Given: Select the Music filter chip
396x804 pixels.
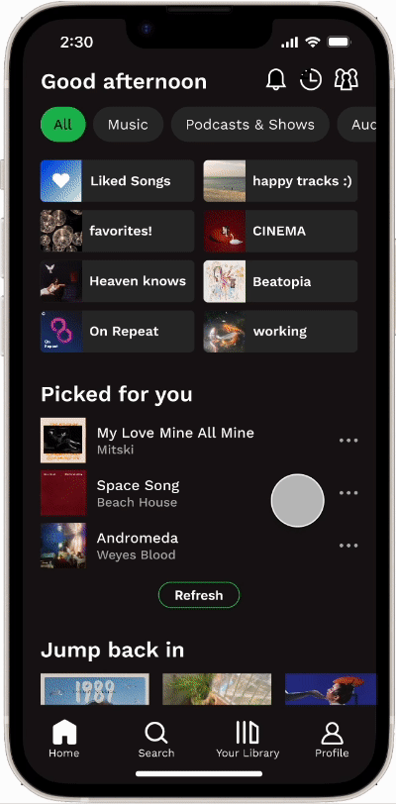Looking at the screenshot, I should click(128, 124).
